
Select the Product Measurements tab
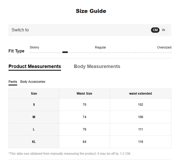coord(35,66)
